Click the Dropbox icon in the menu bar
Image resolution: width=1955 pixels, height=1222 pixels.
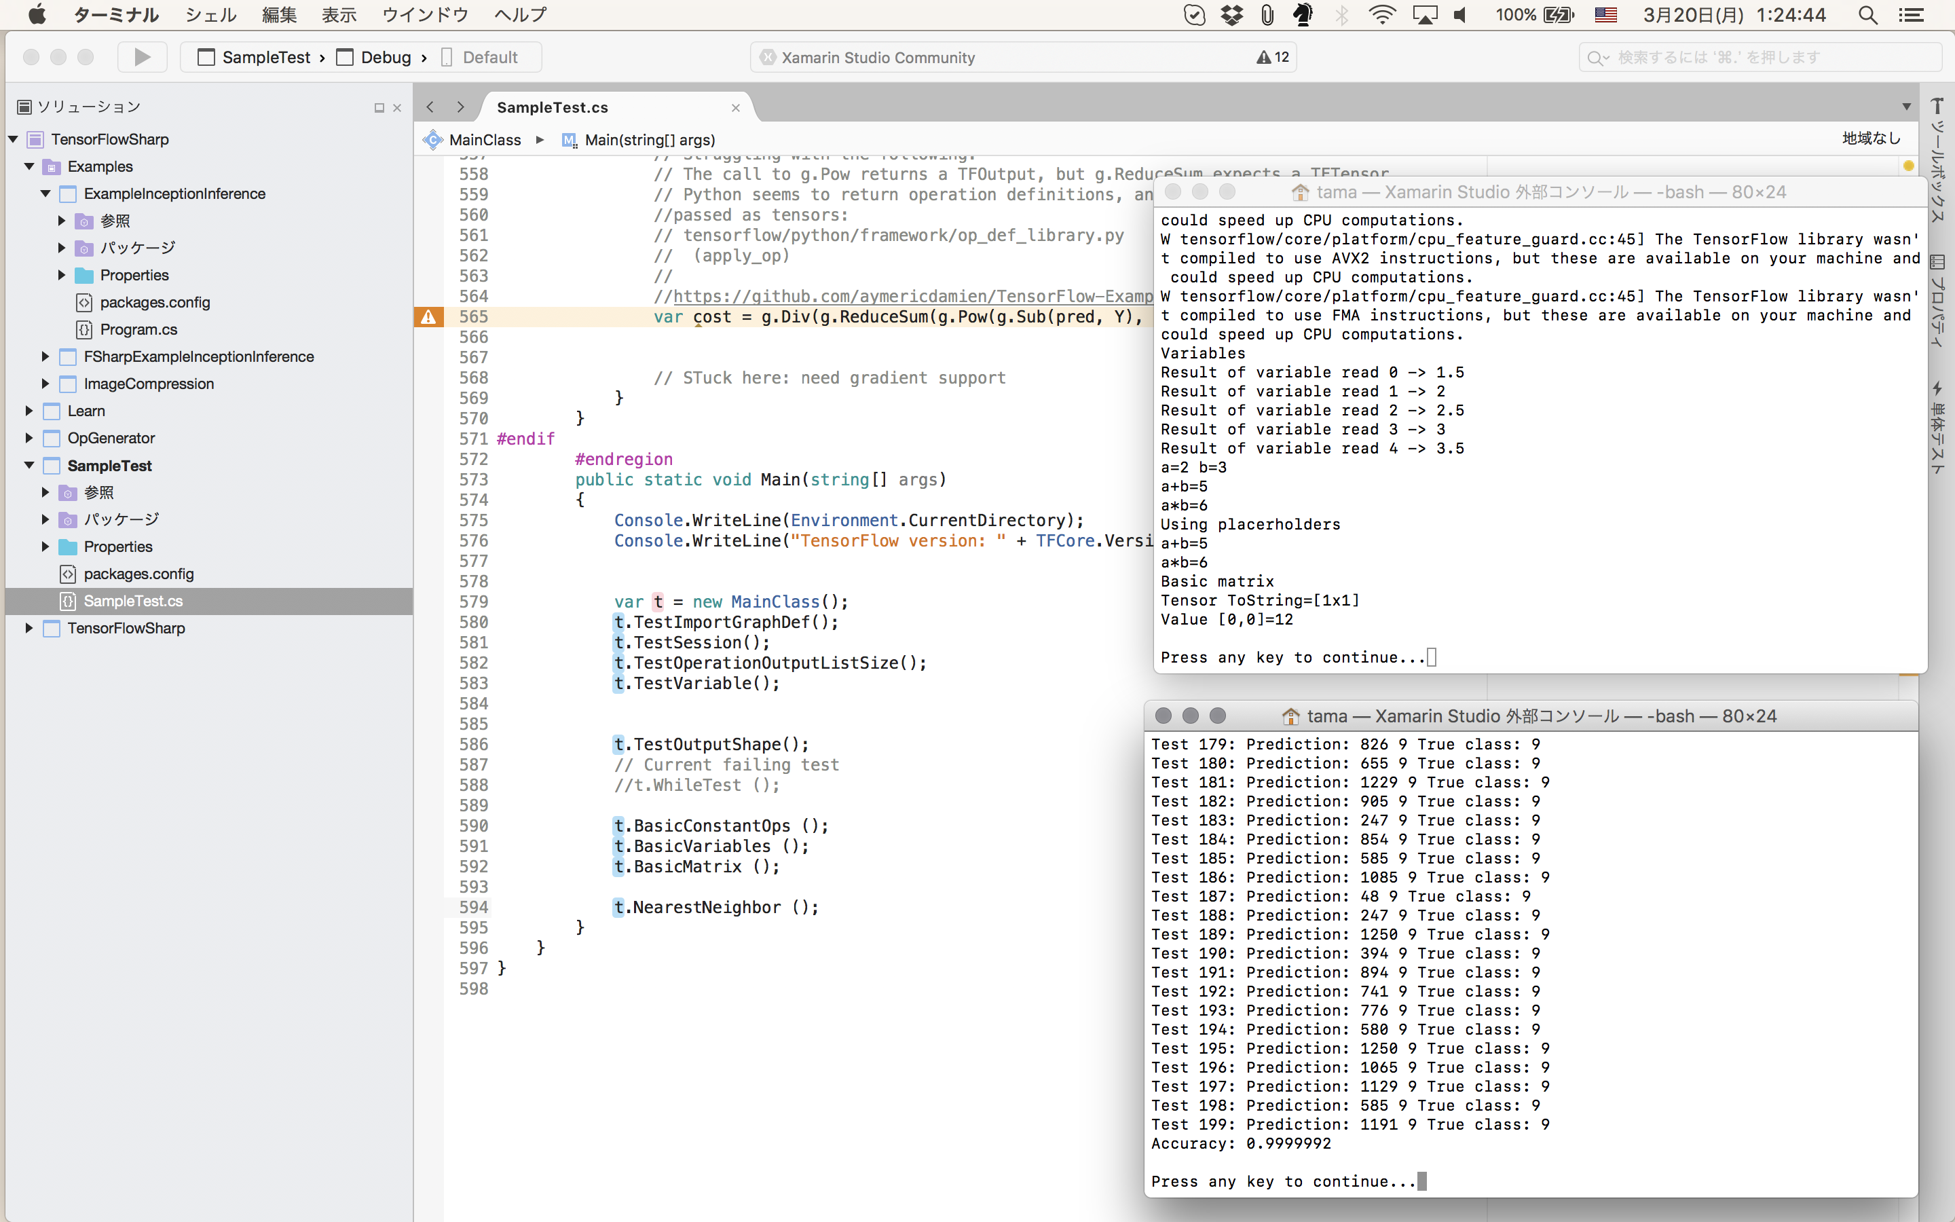coord(1232,14)
